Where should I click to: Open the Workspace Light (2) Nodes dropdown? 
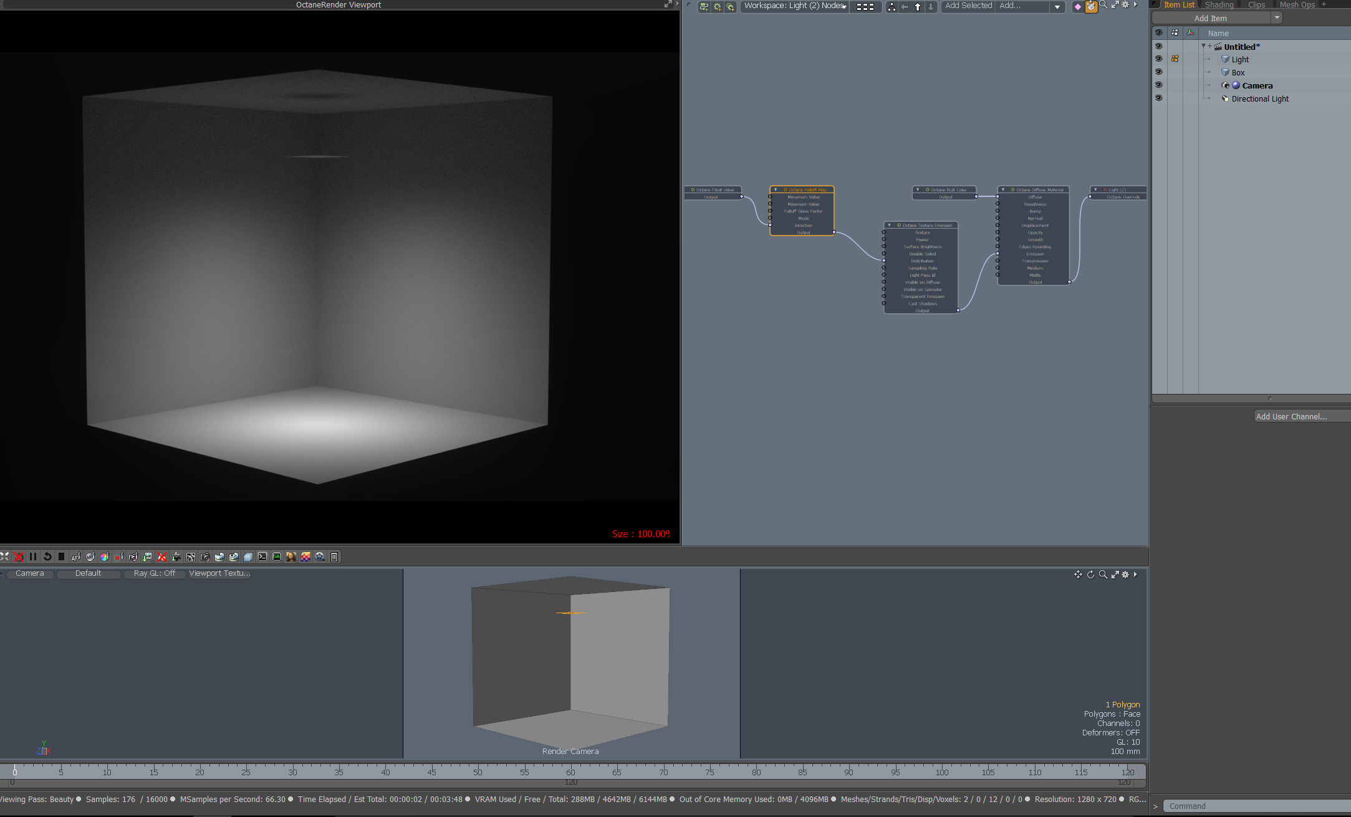pyautogui.click(x=795, y=6)
